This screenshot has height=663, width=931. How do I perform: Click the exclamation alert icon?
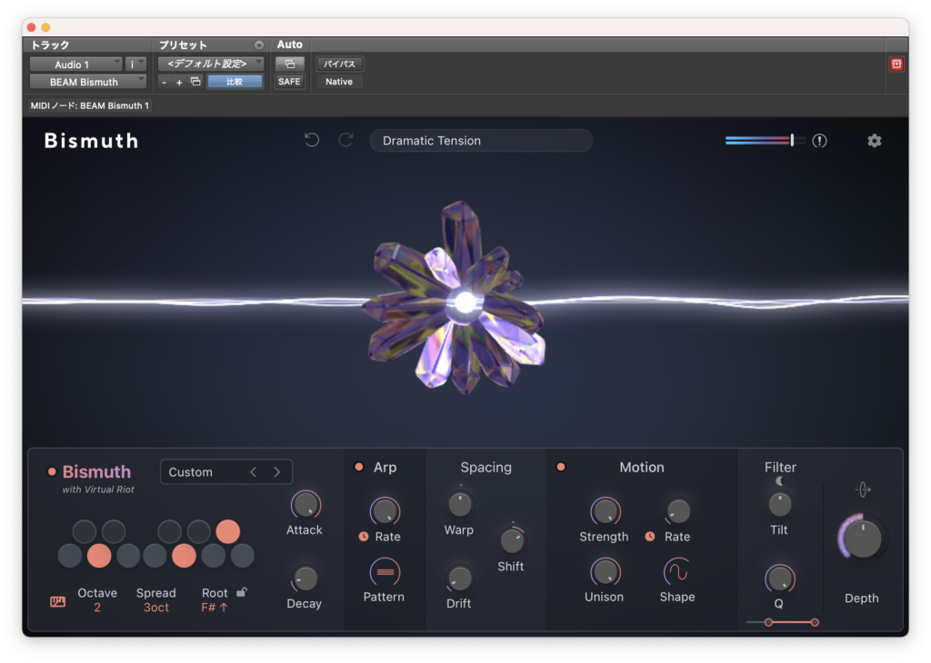pyautogui.click(x=819, y=141)
